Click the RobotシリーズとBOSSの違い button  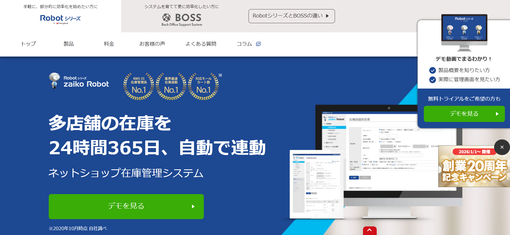pyautogui.click(x=291, y=16)
